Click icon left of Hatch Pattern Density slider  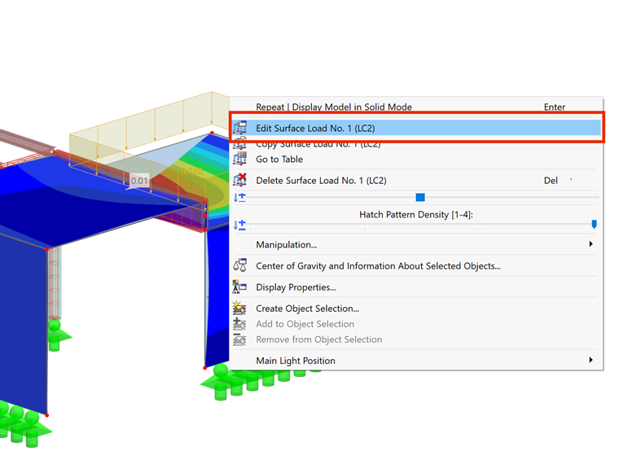(x=239, y=225)
